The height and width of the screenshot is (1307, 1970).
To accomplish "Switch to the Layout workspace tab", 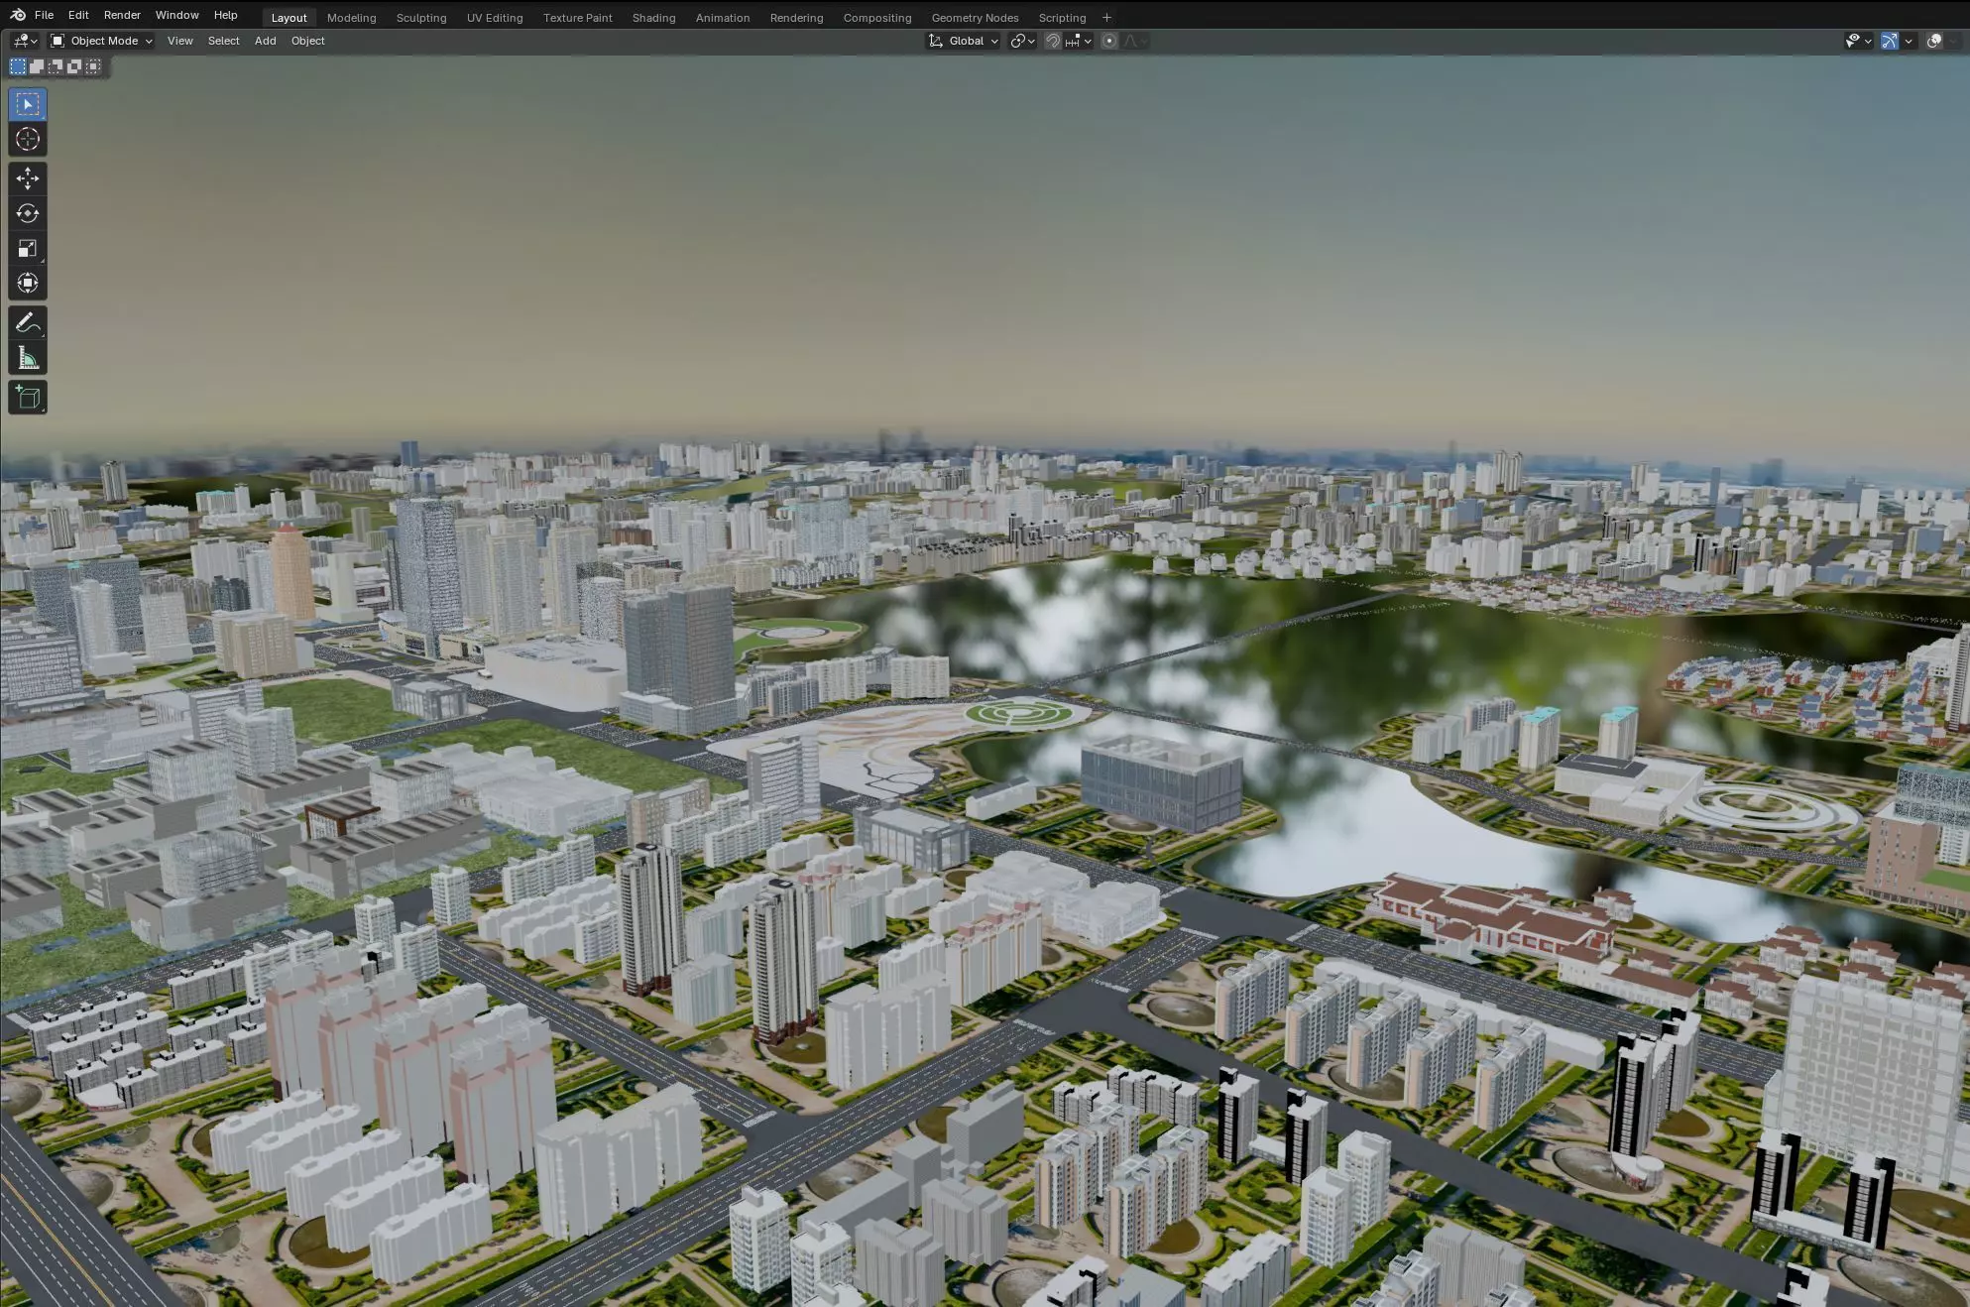I will coord(289,18).
